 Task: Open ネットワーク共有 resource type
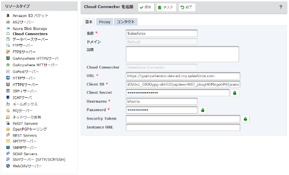[x=27, y=117]
